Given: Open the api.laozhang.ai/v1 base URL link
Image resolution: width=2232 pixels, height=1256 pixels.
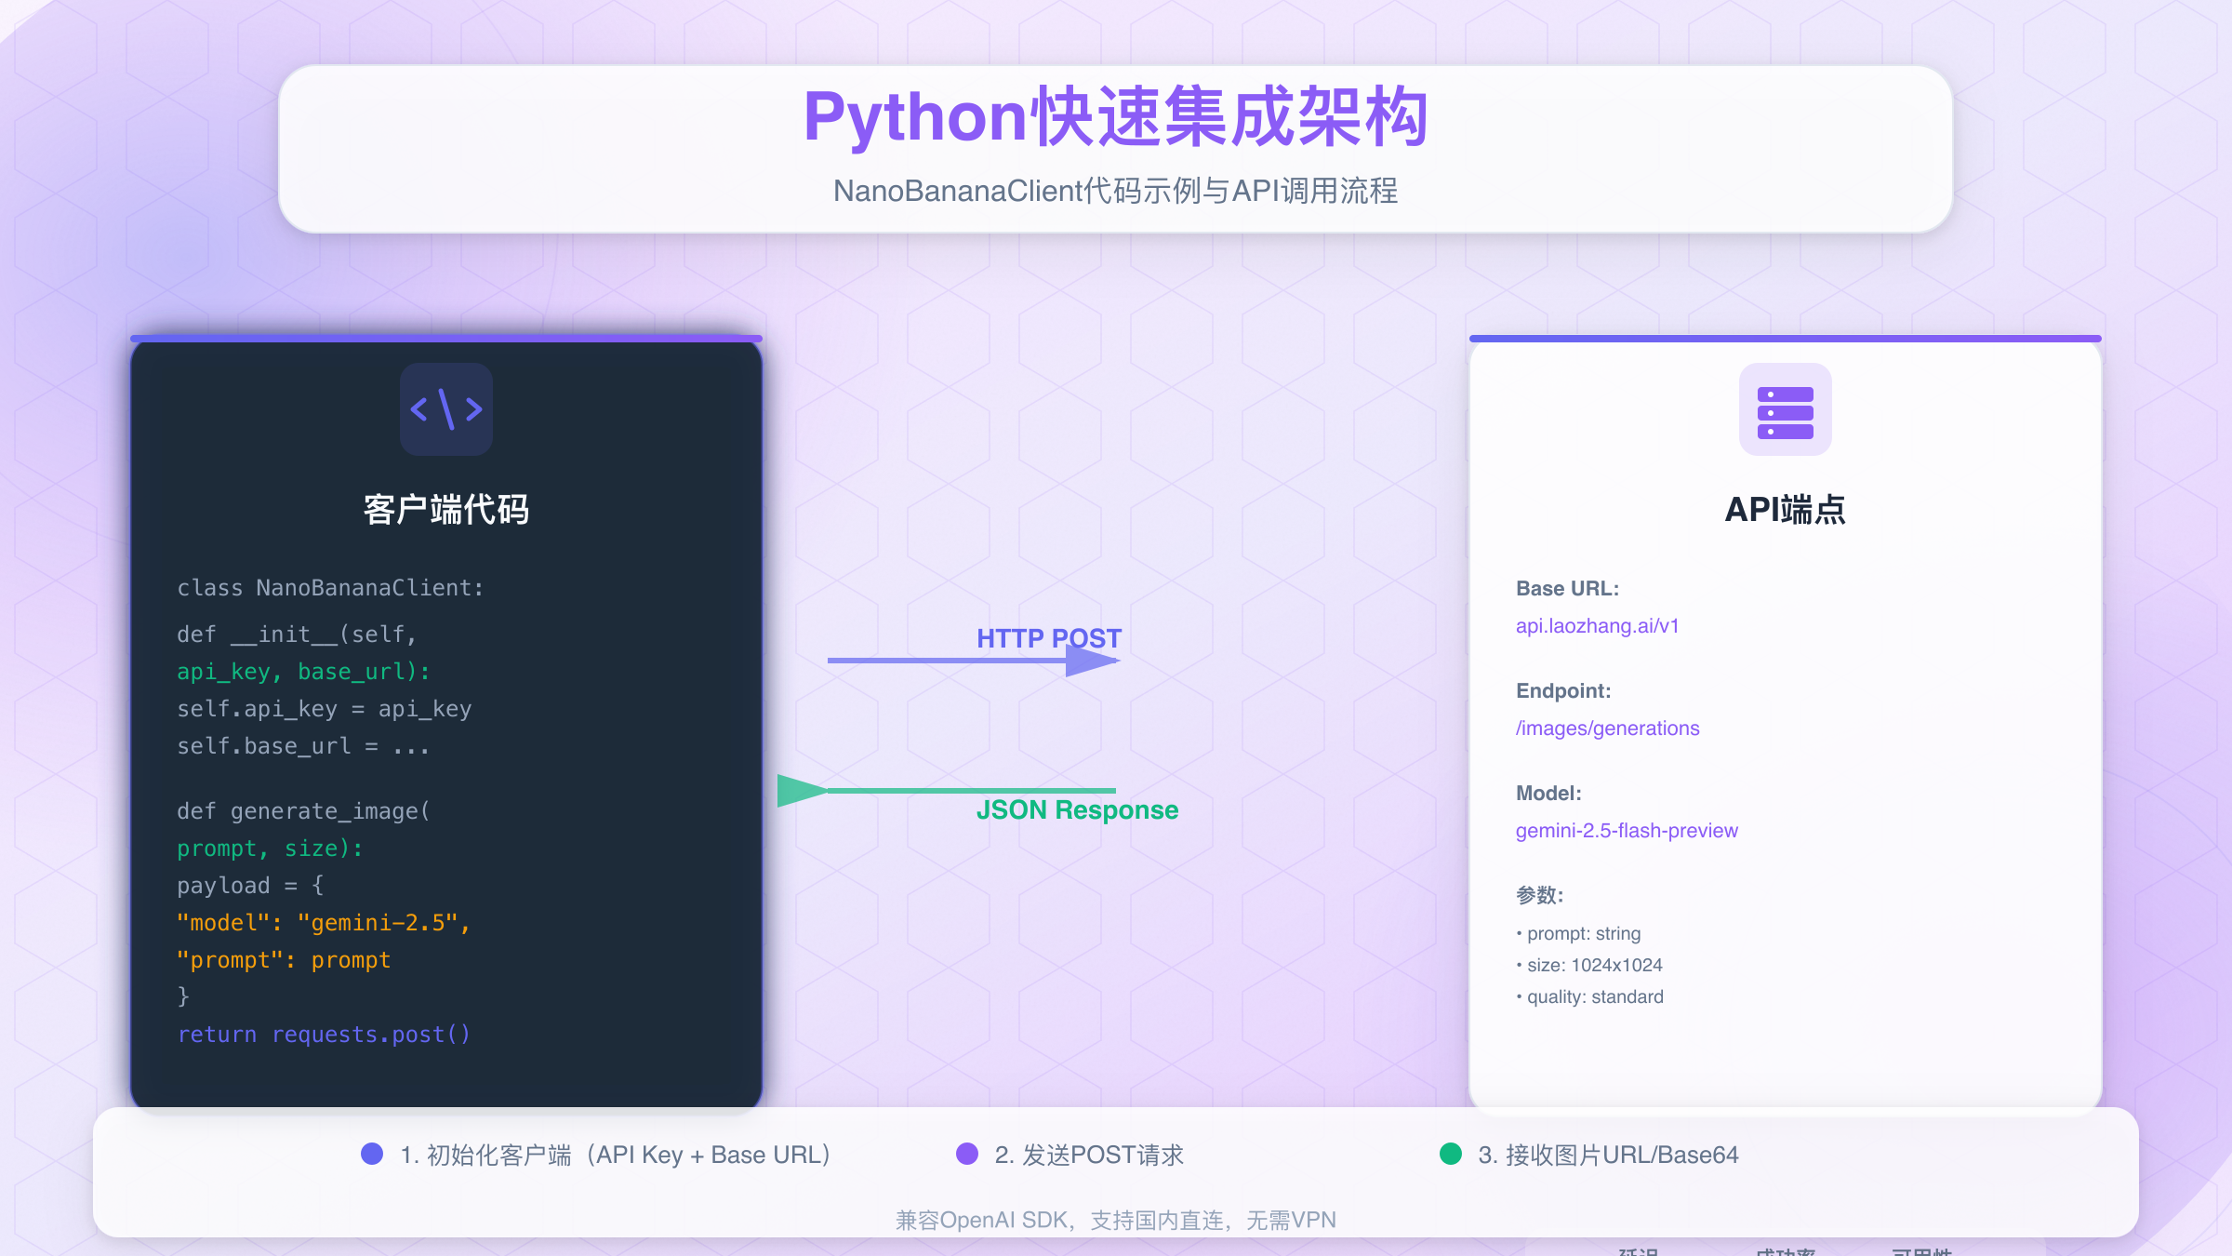Looking at the screenshot, I should [x=1597, y=625].
